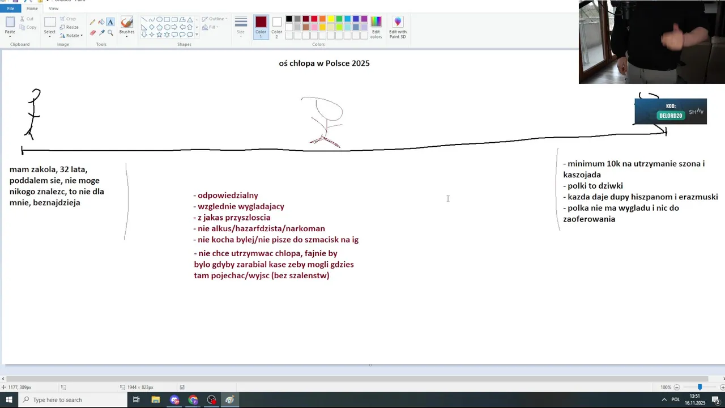Image resolution: width=725 pixels, height=408 pixels.
Task: Open the shape Outline dropdown
Action: (x=214, y=19)
